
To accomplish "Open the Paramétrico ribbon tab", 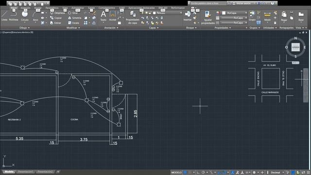I will pyautogui.click(x=52, y=8).
